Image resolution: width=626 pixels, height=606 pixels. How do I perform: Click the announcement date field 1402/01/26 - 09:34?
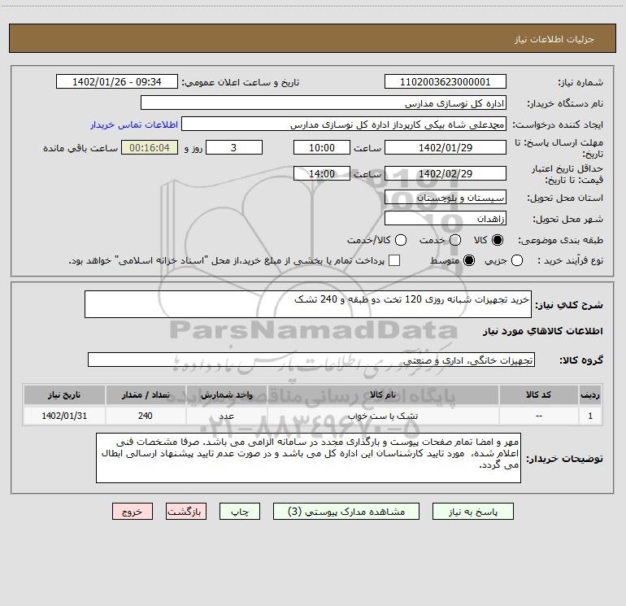116,82
